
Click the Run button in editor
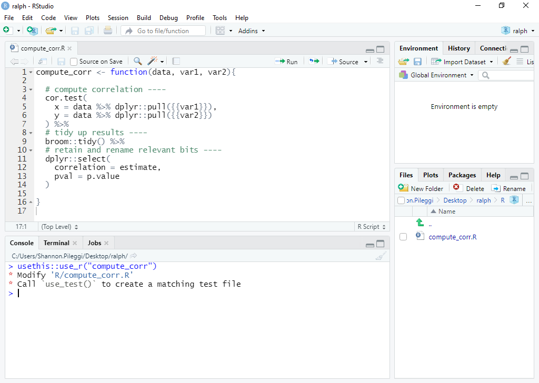tap(286, 62)
